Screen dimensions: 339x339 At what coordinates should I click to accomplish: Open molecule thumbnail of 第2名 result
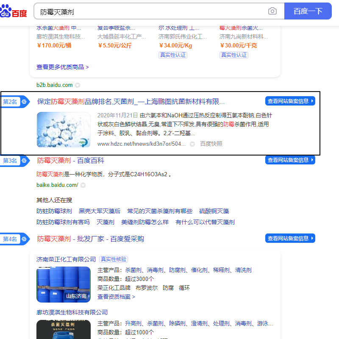click(x=64, y=130)
